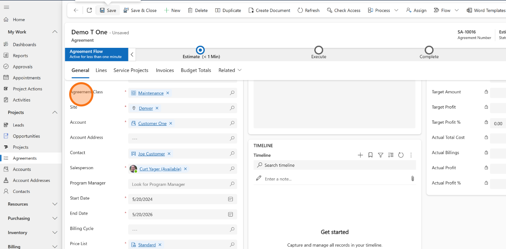
Task: Click the Save button
Action: [x=108, y=10]
